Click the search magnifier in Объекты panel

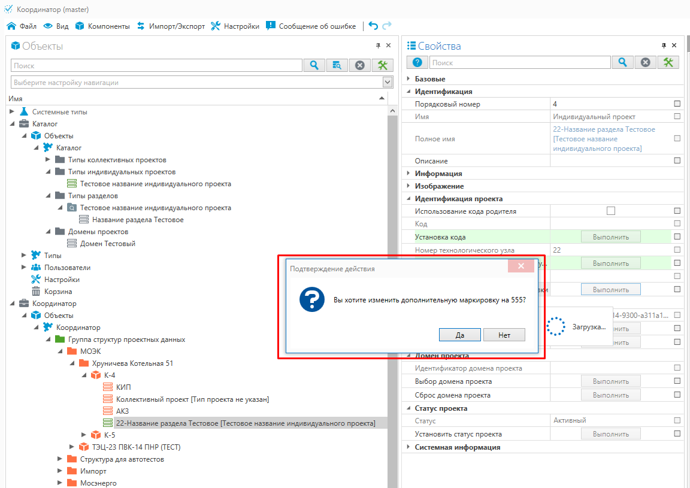click(x=314, y=65)
